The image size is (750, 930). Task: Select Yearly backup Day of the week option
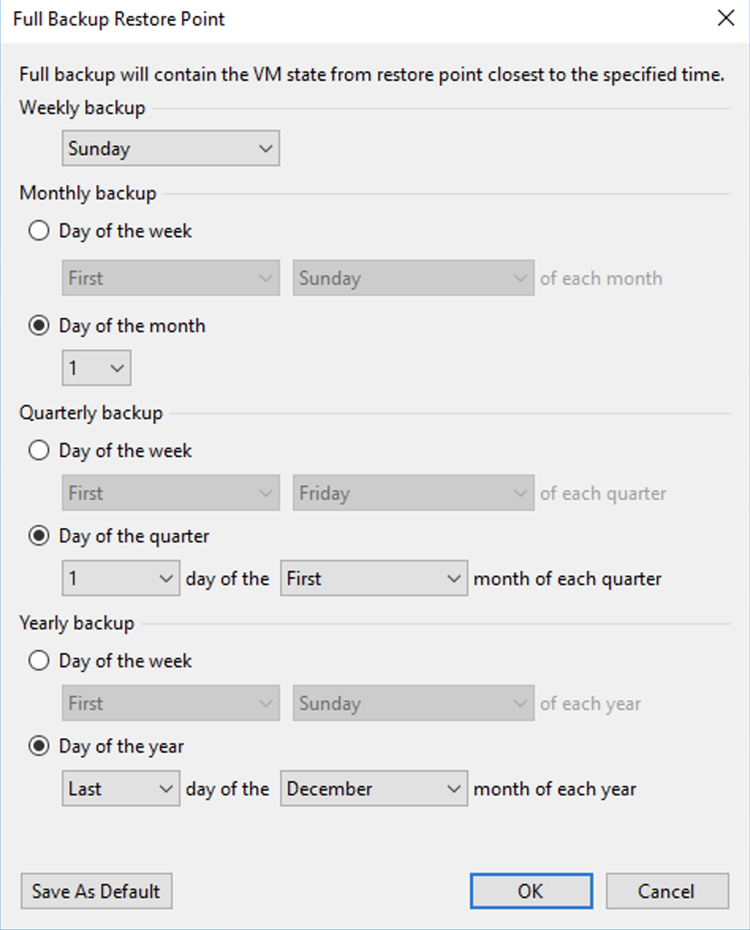tap(39, 662)
